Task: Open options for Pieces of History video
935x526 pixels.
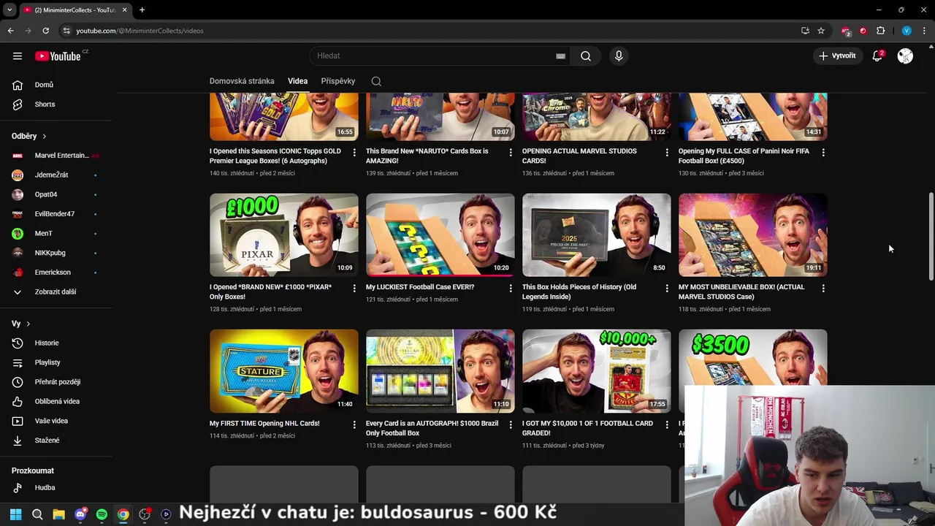Action: pos(667,289)
